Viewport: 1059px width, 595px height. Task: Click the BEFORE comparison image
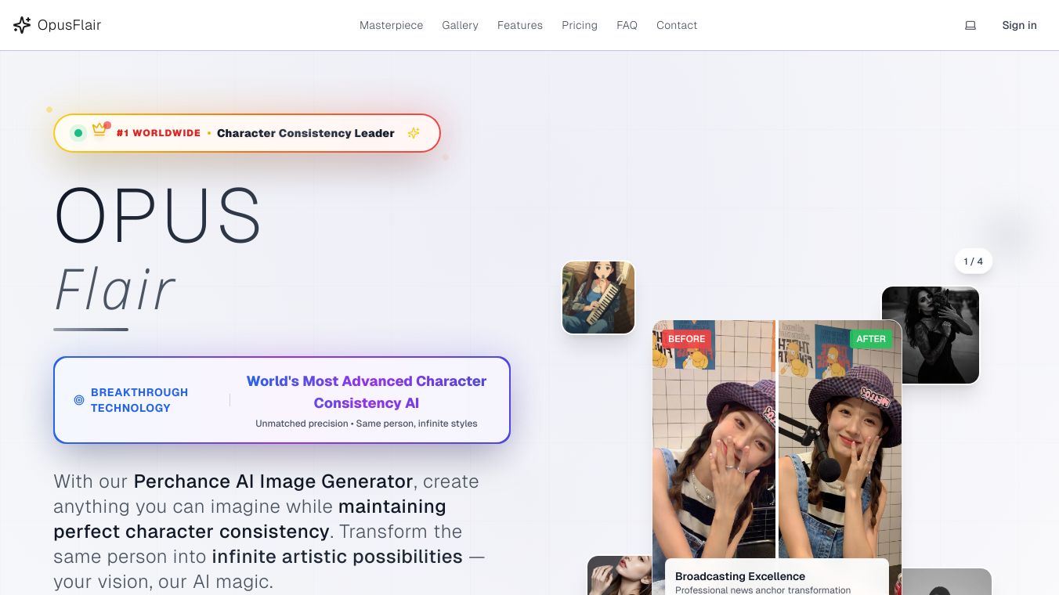(714, 458)
